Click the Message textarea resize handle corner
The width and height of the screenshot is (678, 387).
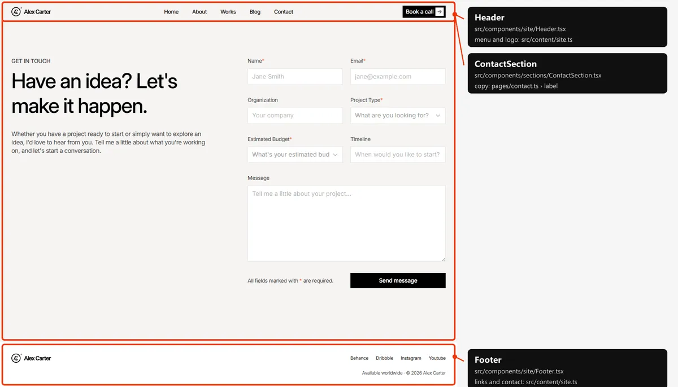[x=443, y=259]
